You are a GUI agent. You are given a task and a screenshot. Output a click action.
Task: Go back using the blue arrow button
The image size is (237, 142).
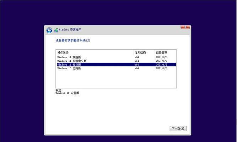[x=49, y=30]
